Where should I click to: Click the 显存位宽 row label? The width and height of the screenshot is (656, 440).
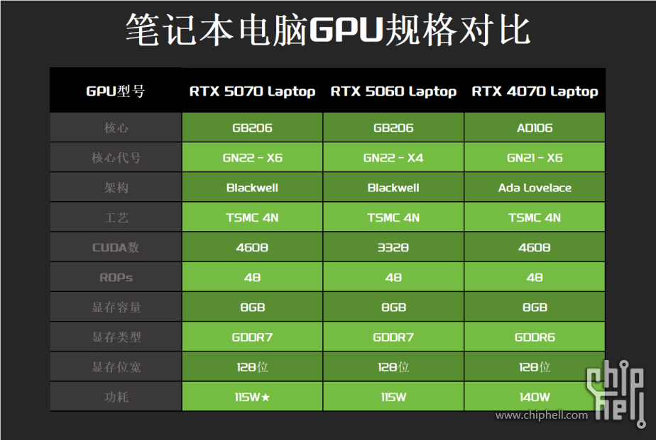116,367
